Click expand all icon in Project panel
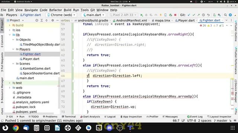 click(x=42, y=20)
